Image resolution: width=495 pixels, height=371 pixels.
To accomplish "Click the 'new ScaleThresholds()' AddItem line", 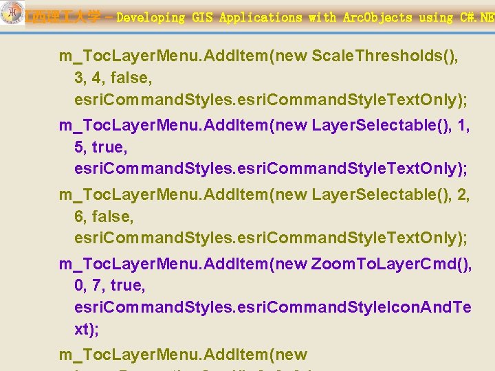I will point(258,56).
